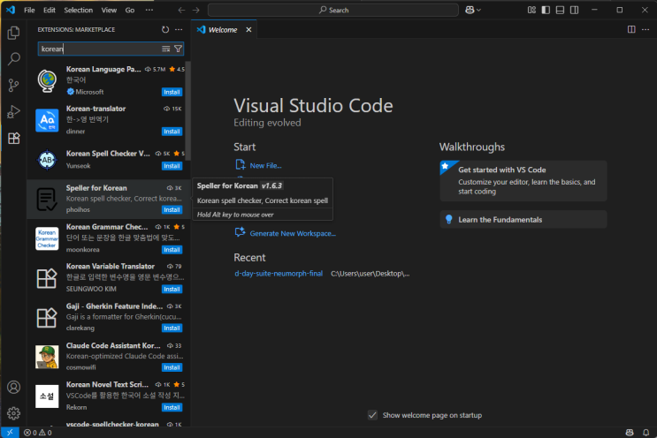The image size is (657, 438).
Task: Open the Accounts menu icon
Action: click(x=13, y=388)
